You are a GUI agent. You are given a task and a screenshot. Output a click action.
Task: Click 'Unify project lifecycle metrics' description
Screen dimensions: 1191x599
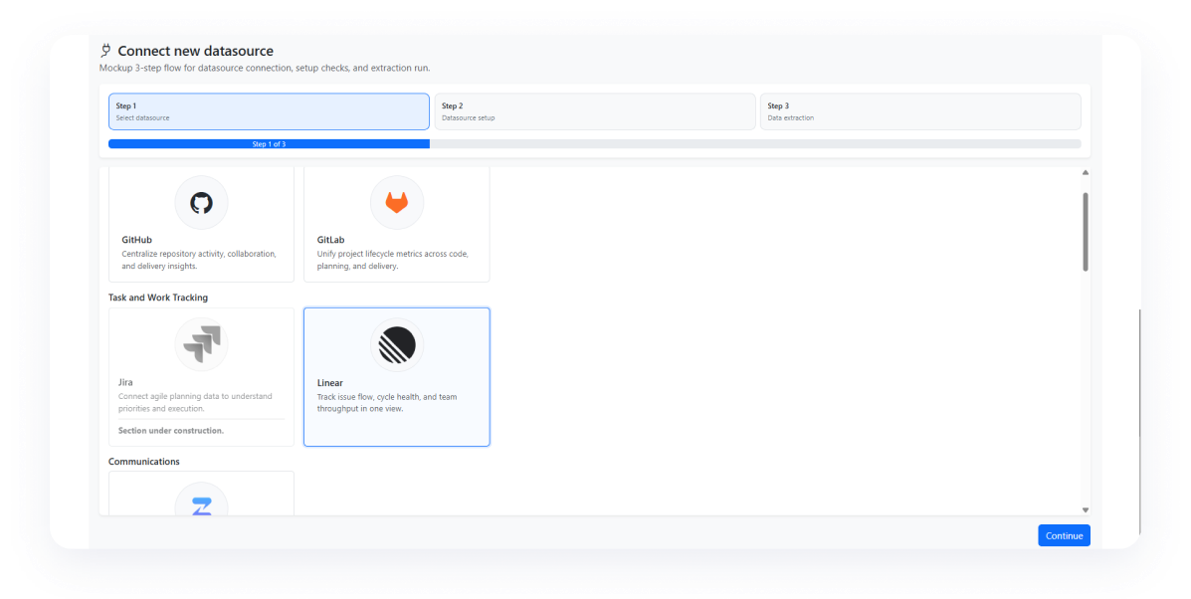tap(393, 260)
